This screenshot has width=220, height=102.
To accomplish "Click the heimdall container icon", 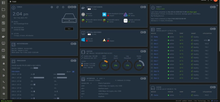I will click(x=83, y=15).
